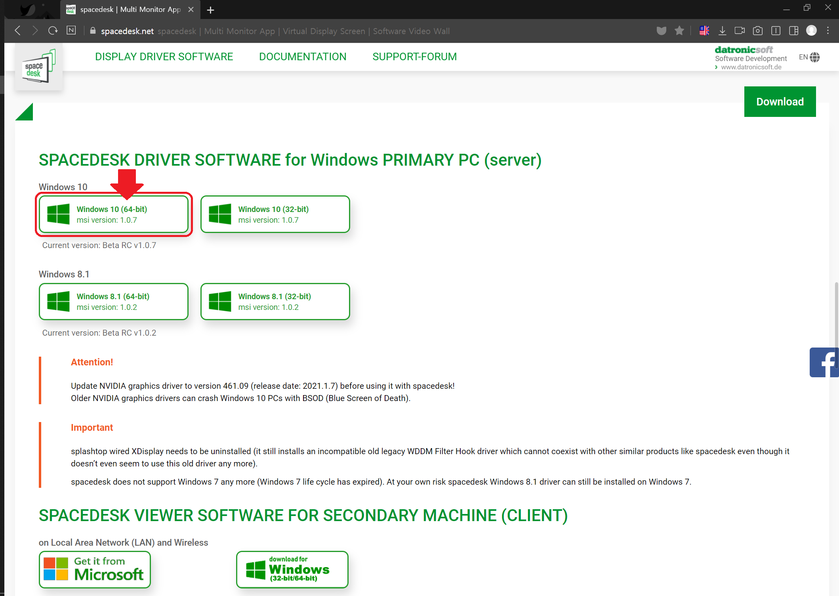The width and height of the screenshot is (839, 596).
Task: Click the green Download button
Action: (780, 101)
